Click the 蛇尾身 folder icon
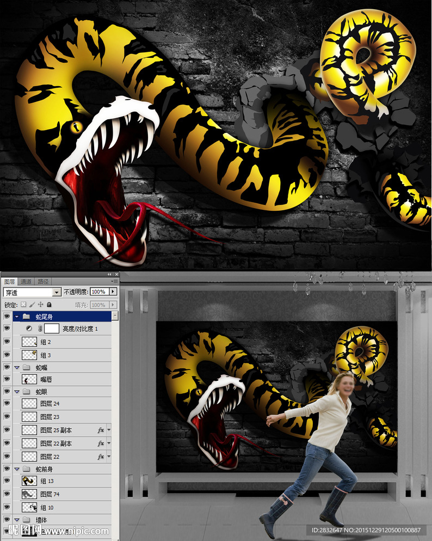The height and width of the screenshot is (541, 432). pyautogui.click(x=26, y=317)
